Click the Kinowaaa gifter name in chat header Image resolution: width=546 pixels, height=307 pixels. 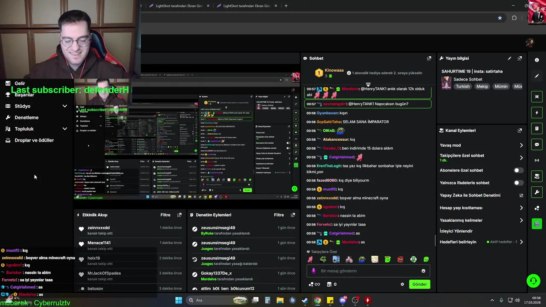334,70
